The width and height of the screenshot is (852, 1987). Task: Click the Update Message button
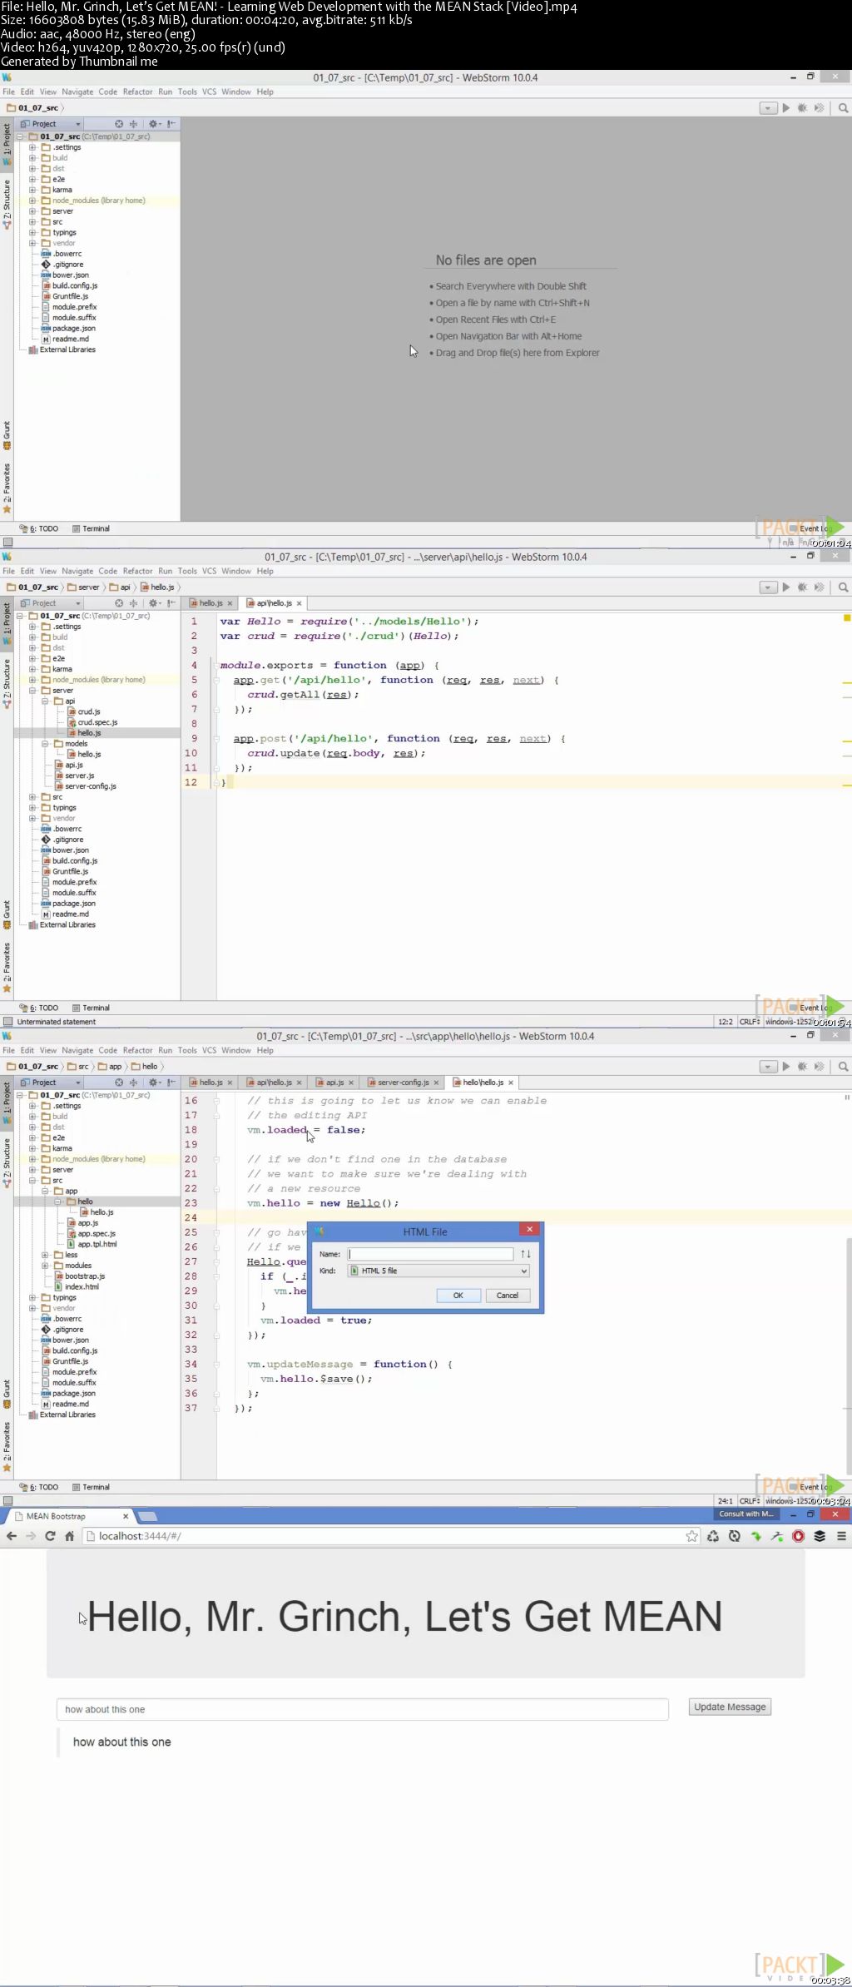click(x=730, y=1707)
